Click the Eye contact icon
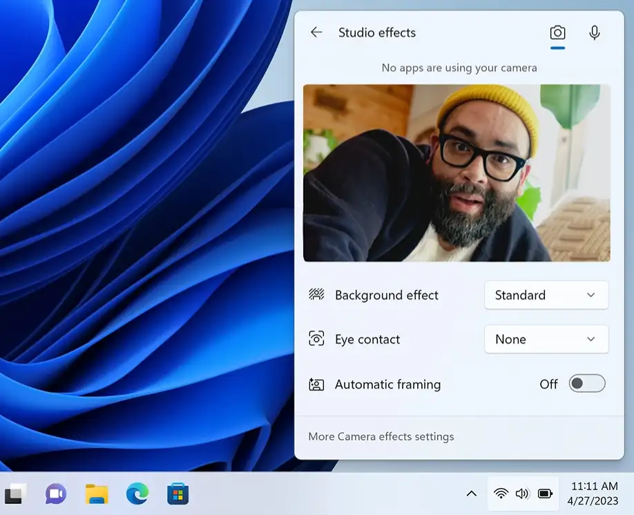This screenshot has height=515, width=634. [316, 339]
